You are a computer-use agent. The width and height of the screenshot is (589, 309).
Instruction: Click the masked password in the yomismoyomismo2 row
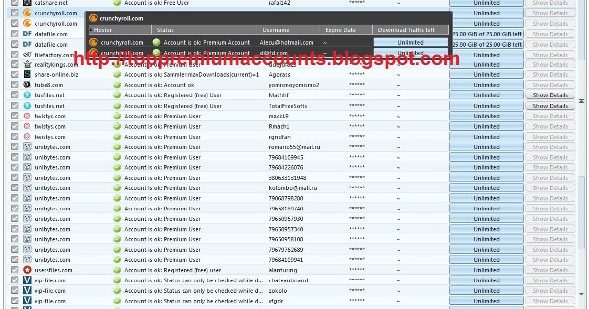357,84
